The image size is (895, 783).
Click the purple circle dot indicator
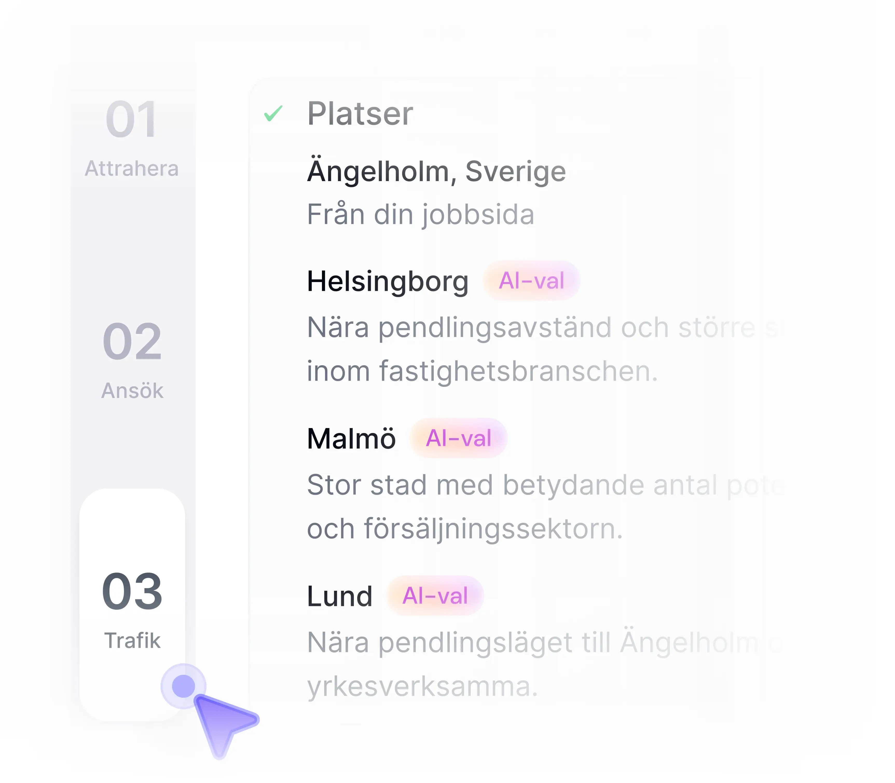[183, 685]
